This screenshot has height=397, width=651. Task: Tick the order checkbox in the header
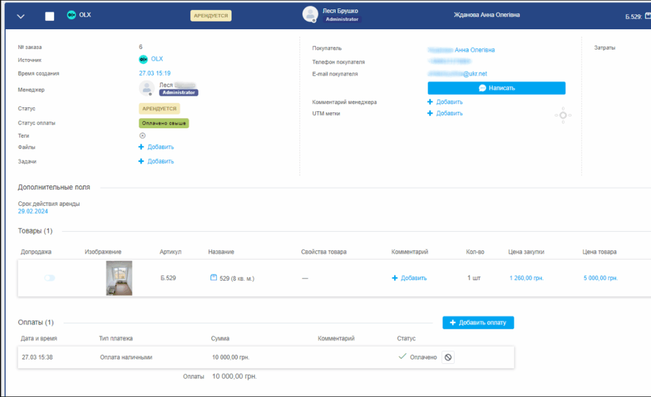(x=50, y=17)
